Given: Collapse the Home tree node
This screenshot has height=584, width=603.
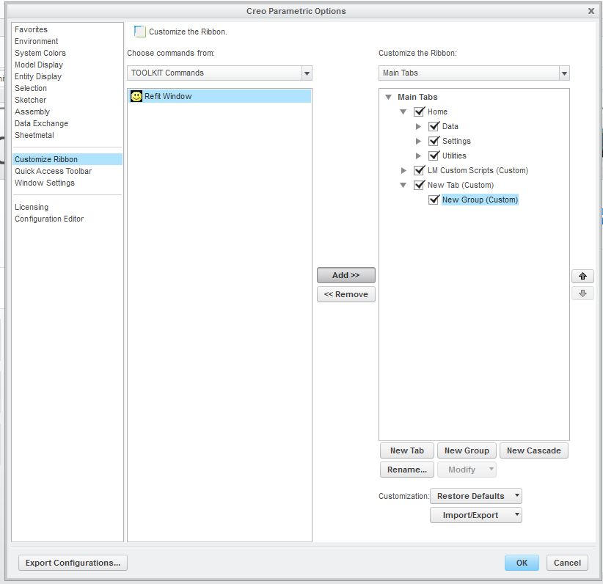Looking at the screenshot, I should [403, 112].
